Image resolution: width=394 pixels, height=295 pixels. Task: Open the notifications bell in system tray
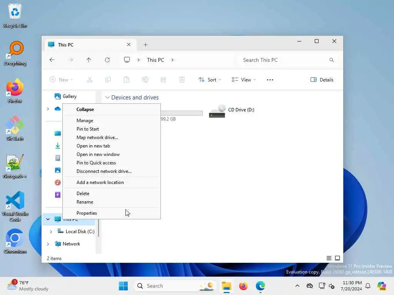click(x=368, y=286)
